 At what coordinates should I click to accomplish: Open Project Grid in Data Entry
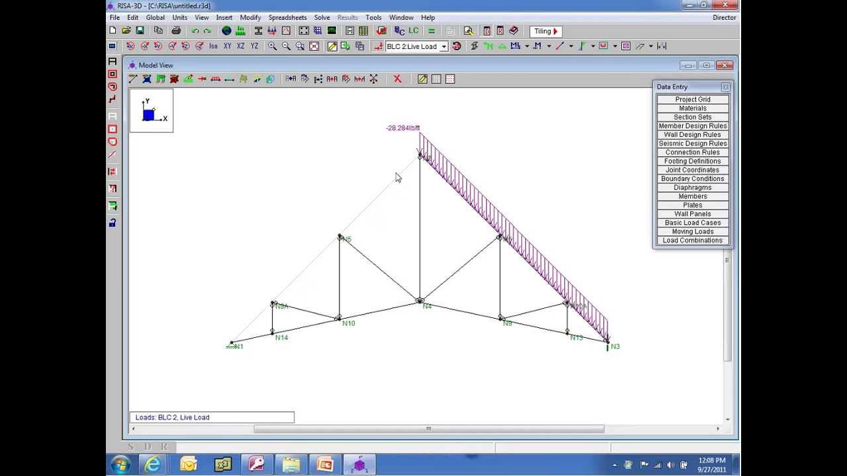pos(693,99)
